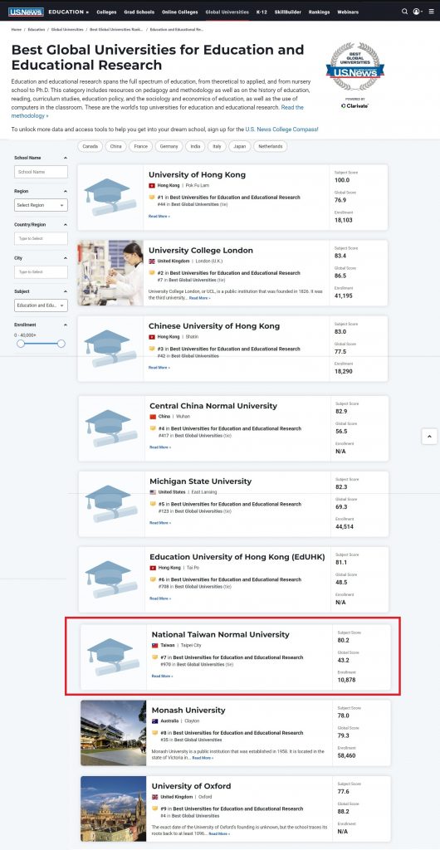Collapse the School Name filter section
440x850 pixels.
click(66, 158)
